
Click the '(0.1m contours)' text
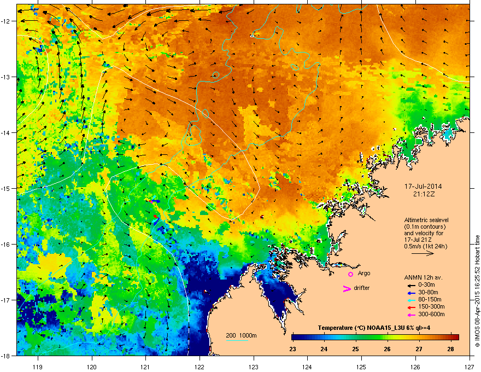[425, 226]
